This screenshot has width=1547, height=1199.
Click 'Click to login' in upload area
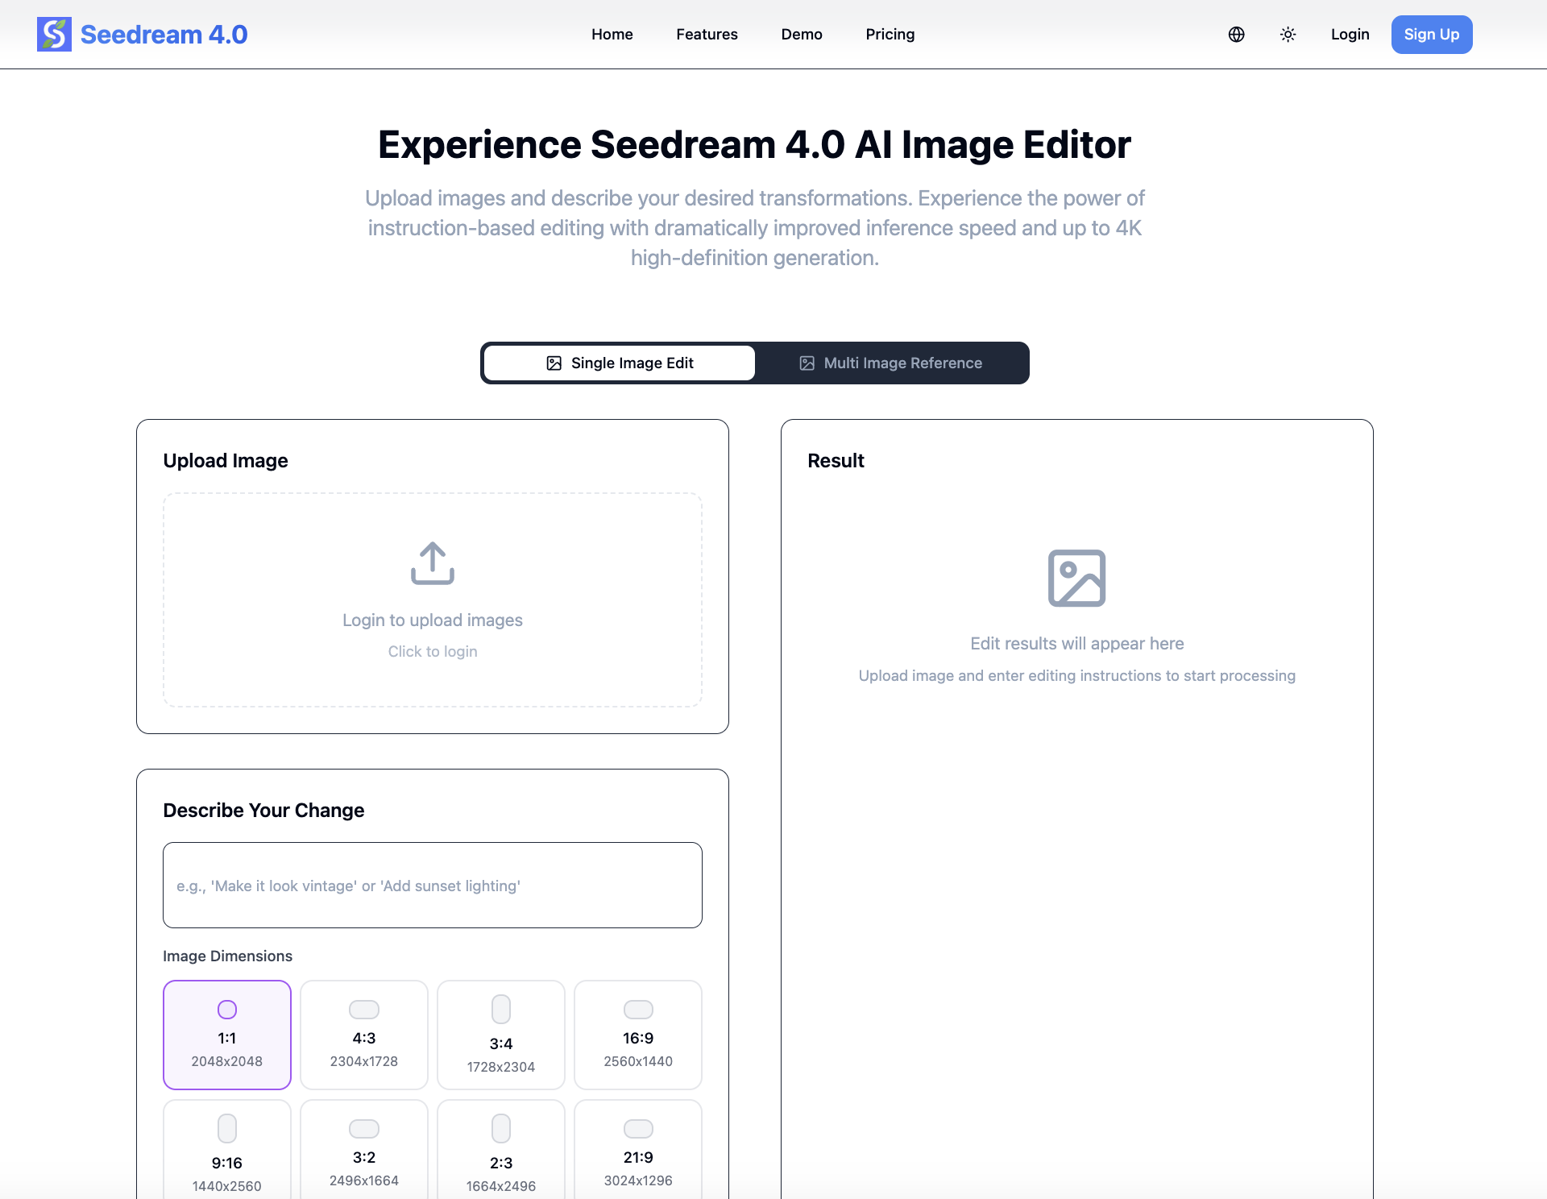pos(433,651)
